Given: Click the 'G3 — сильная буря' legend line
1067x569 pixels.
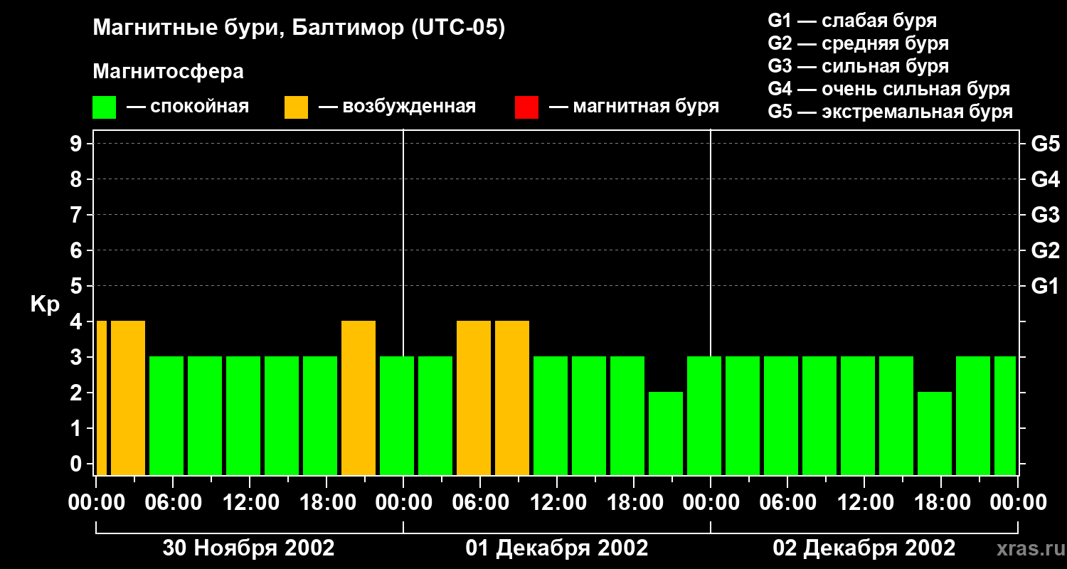Looking at the screenshot, I should 858,66.
